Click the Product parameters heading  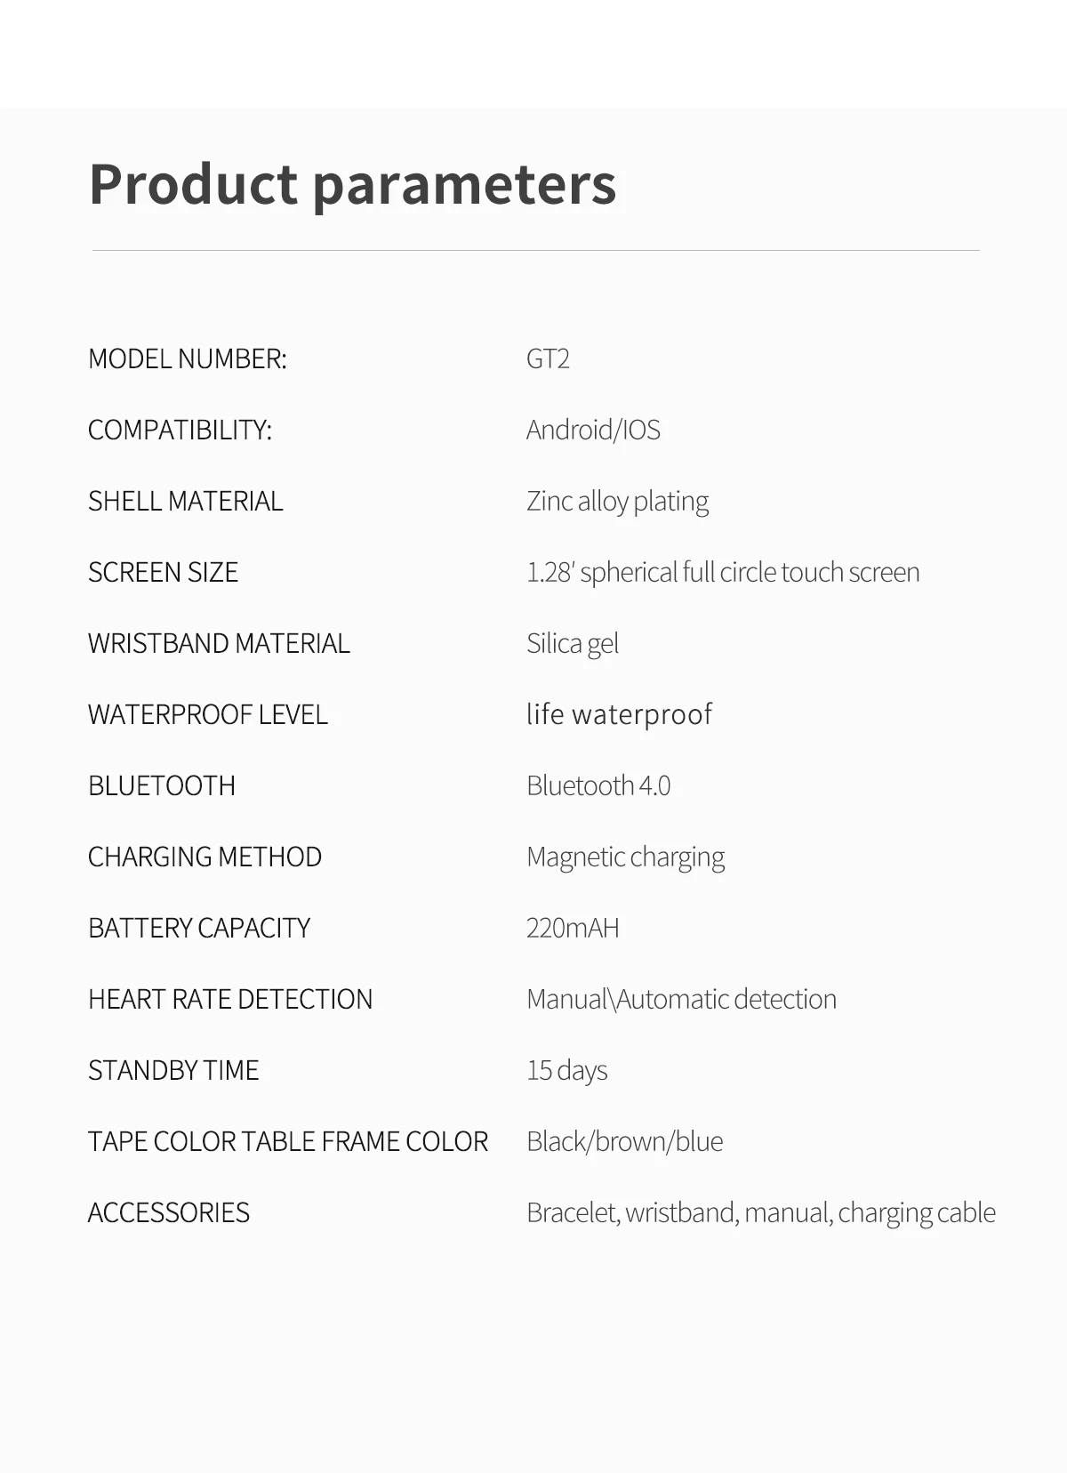click(353, 186)
